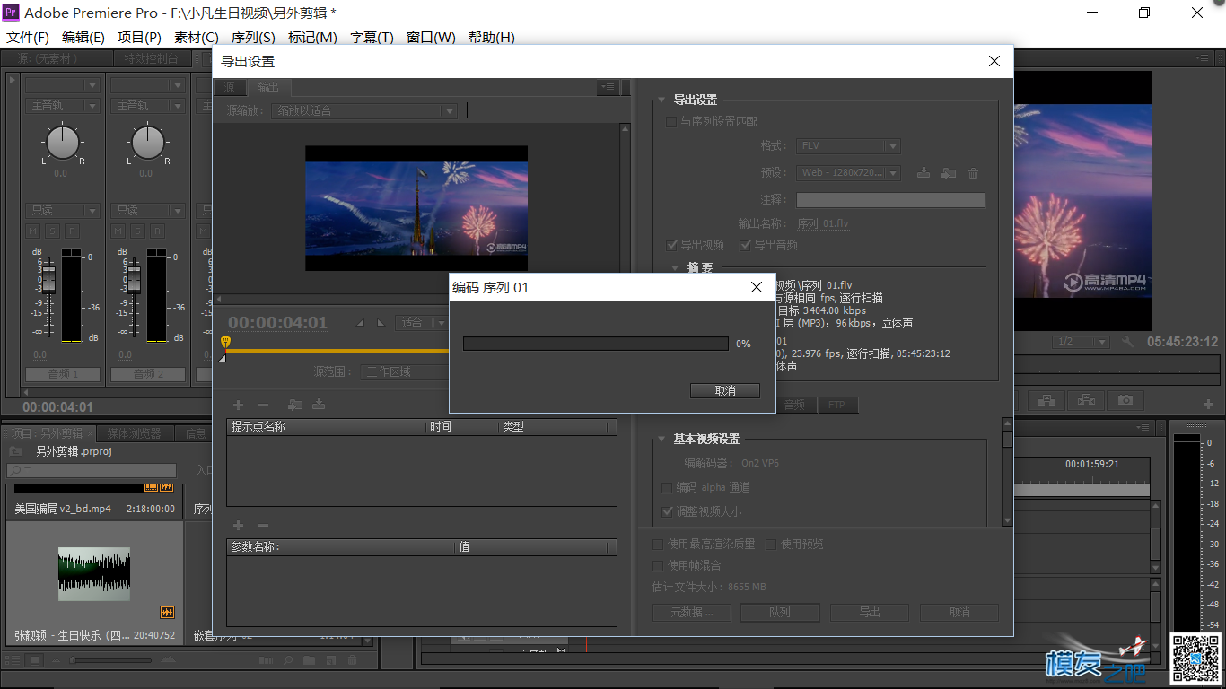Open the 源缩放 dropdown
Screen dimensions: 1226x689
click(x=363, y=110)
